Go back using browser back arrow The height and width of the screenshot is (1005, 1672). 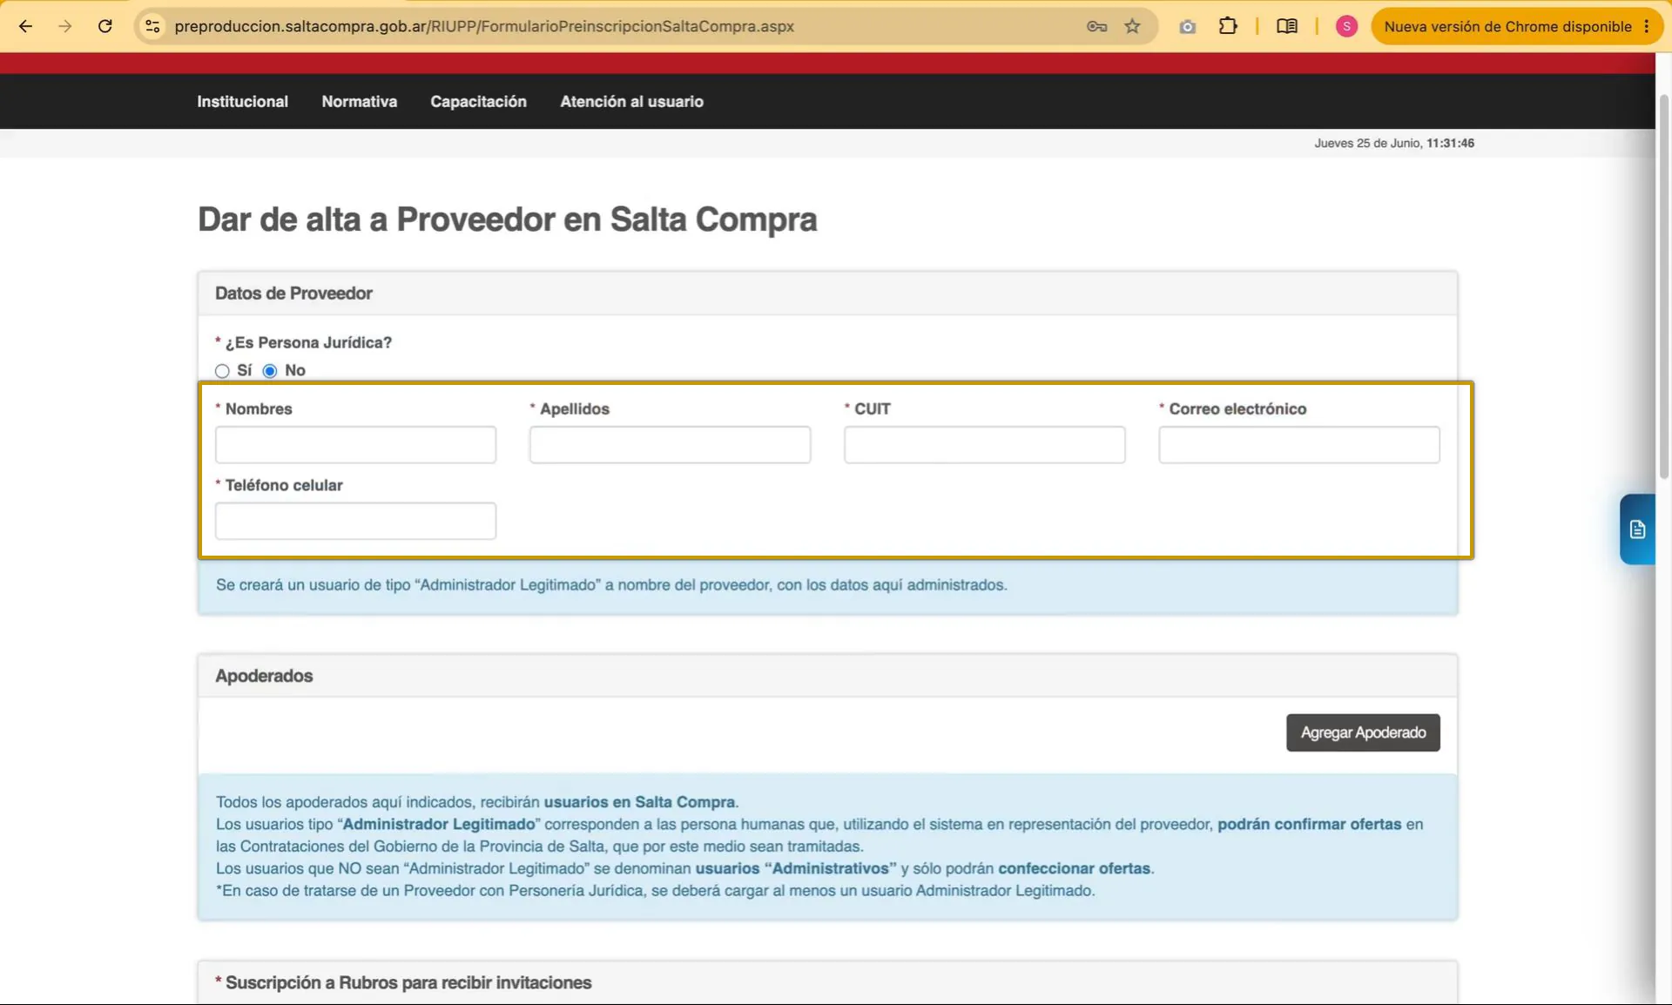25,26
